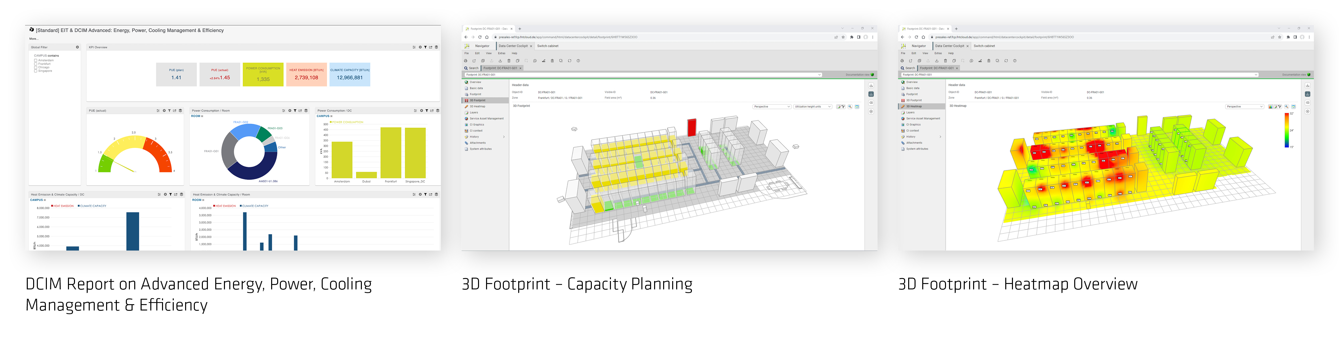Tick the Frankfurt campus filter
The height and width of the screenshot is (349, 1339).
coord(36,64)
